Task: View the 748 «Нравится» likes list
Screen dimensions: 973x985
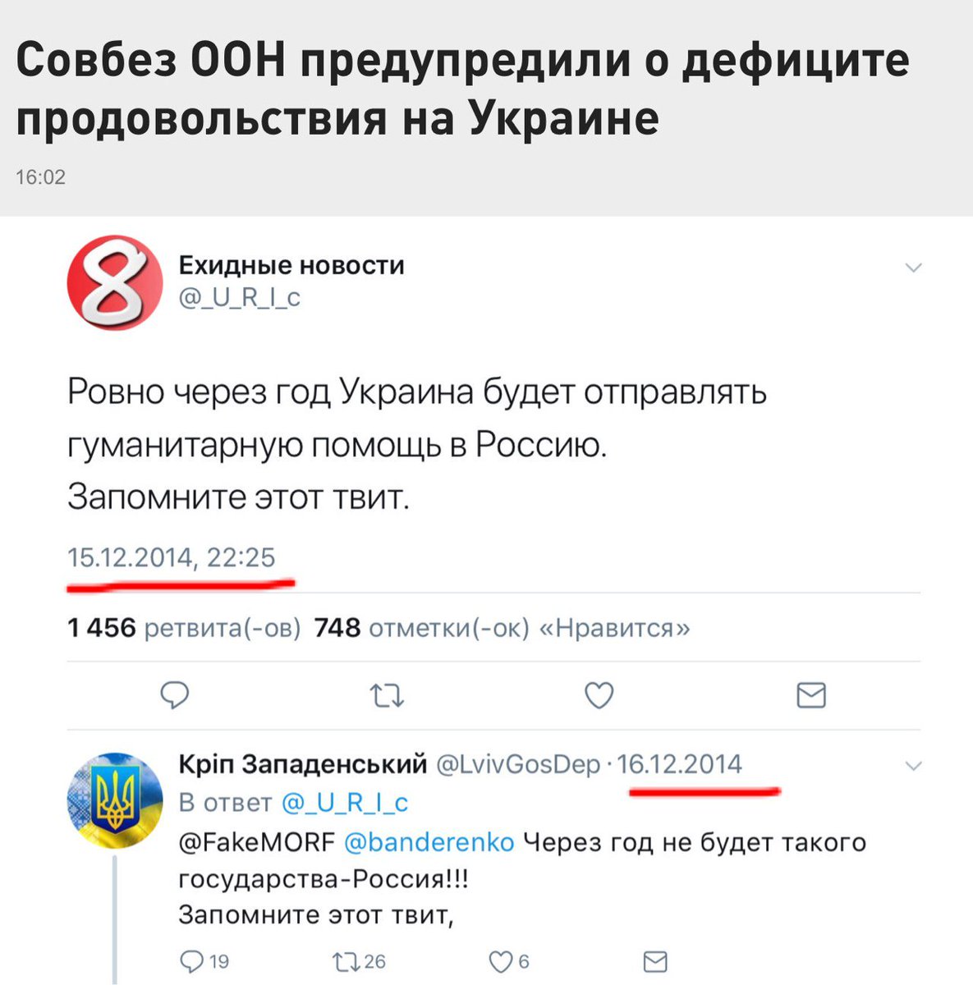Action: click(x=502, y=629)
